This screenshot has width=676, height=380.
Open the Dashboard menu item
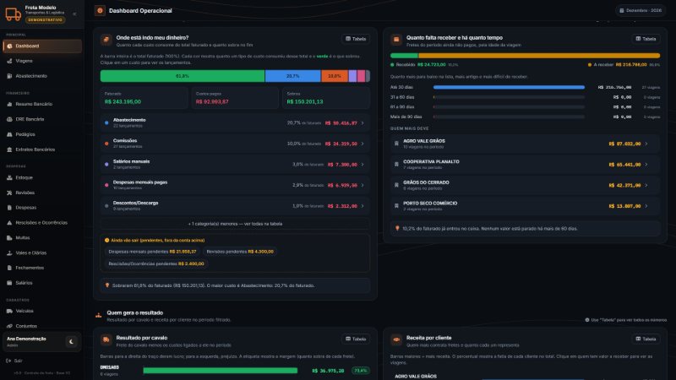pyautogui.click(x=42, y=46)
